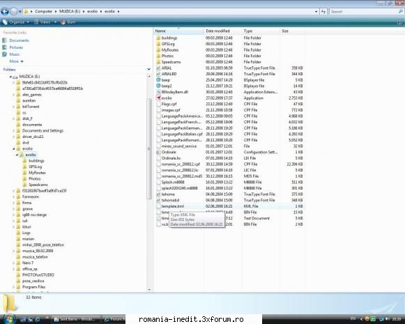Image resolution: width=405 pixels, height=324 pixels.
Task: Click the MyRoutes folder icon in file list
Action: click(x=159, y=50)
